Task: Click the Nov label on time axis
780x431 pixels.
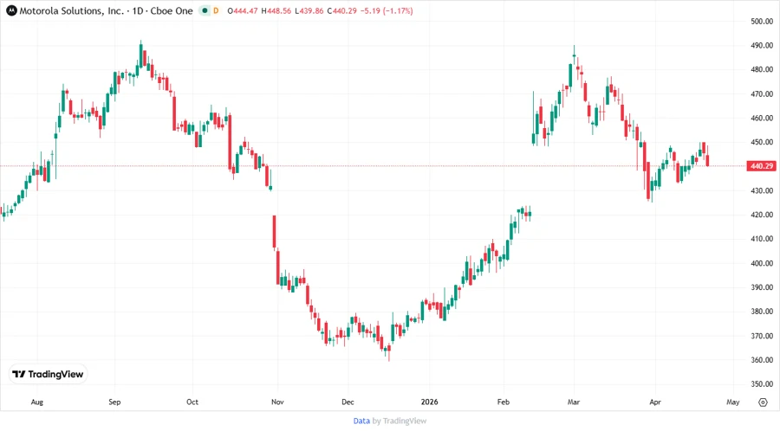Action: (x=277, y=402)
